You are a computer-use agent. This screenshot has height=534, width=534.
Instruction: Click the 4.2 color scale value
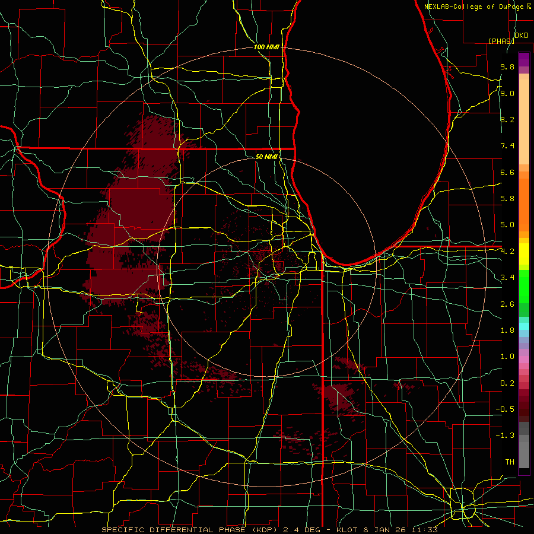507,252
